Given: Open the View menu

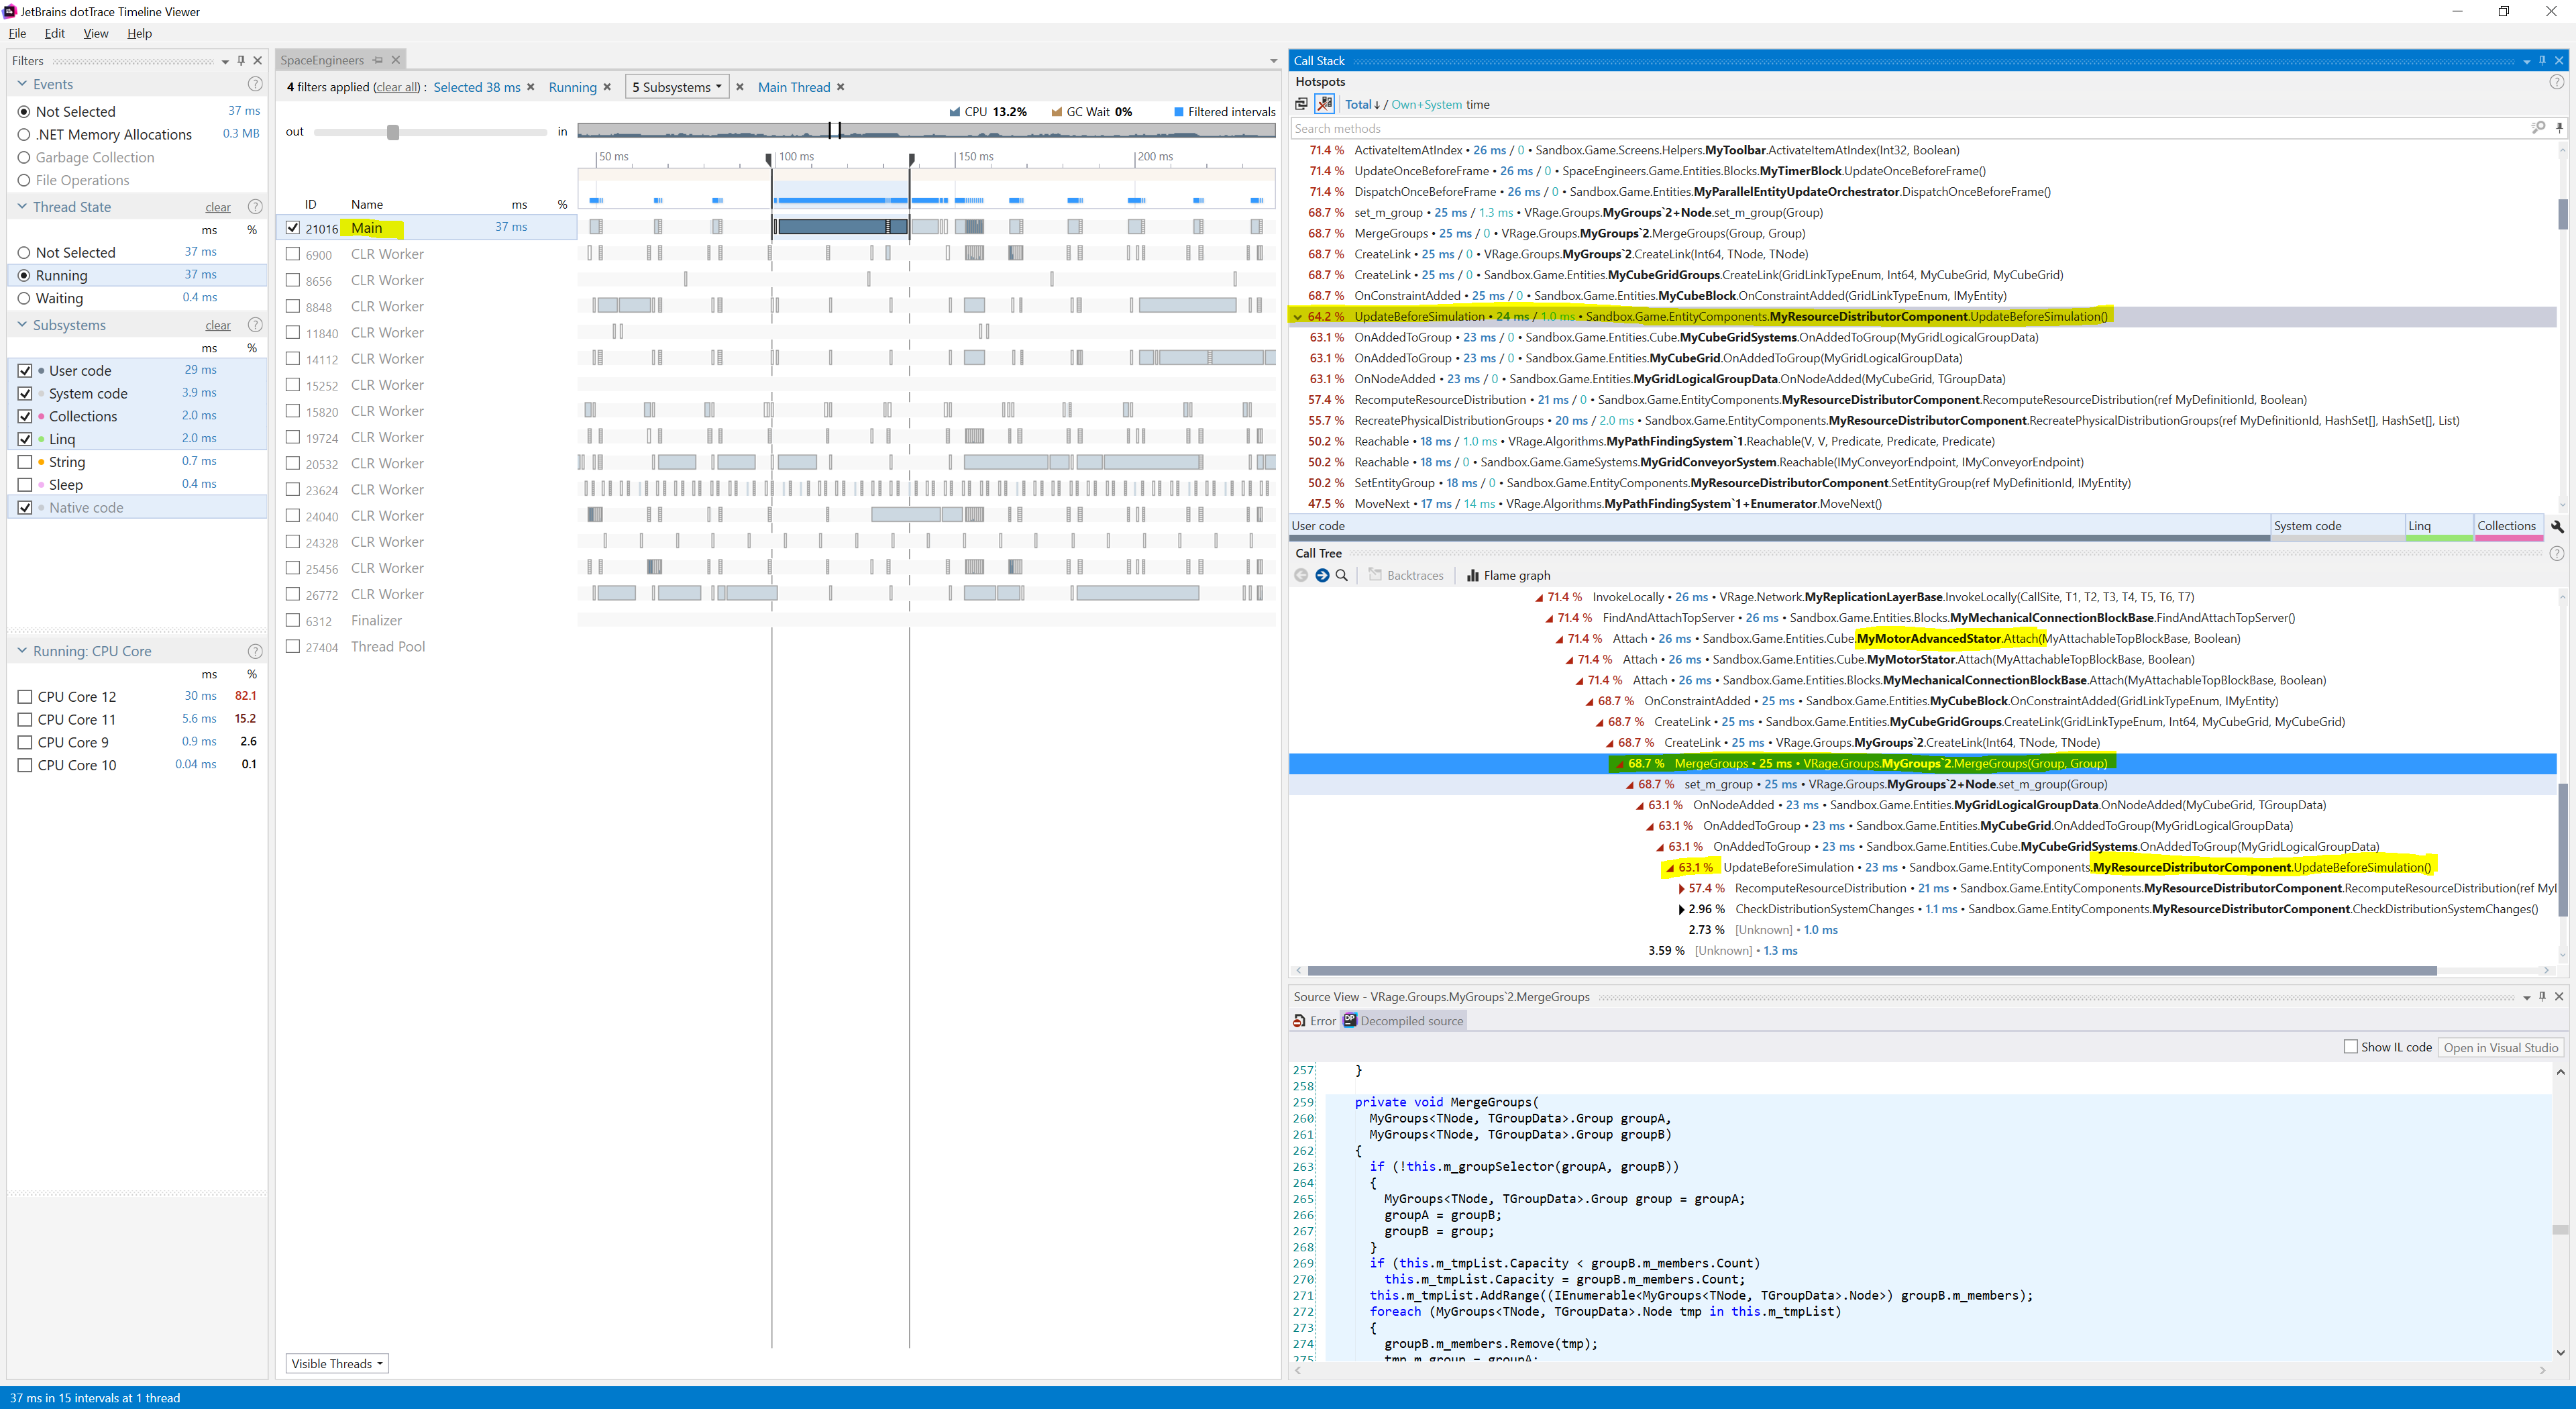Looking at the screenshot, I should [96, 33].
